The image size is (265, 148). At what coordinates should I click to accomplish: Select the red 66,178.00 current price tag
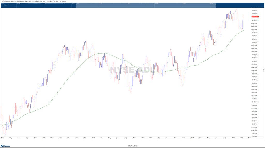coord(255,17)
